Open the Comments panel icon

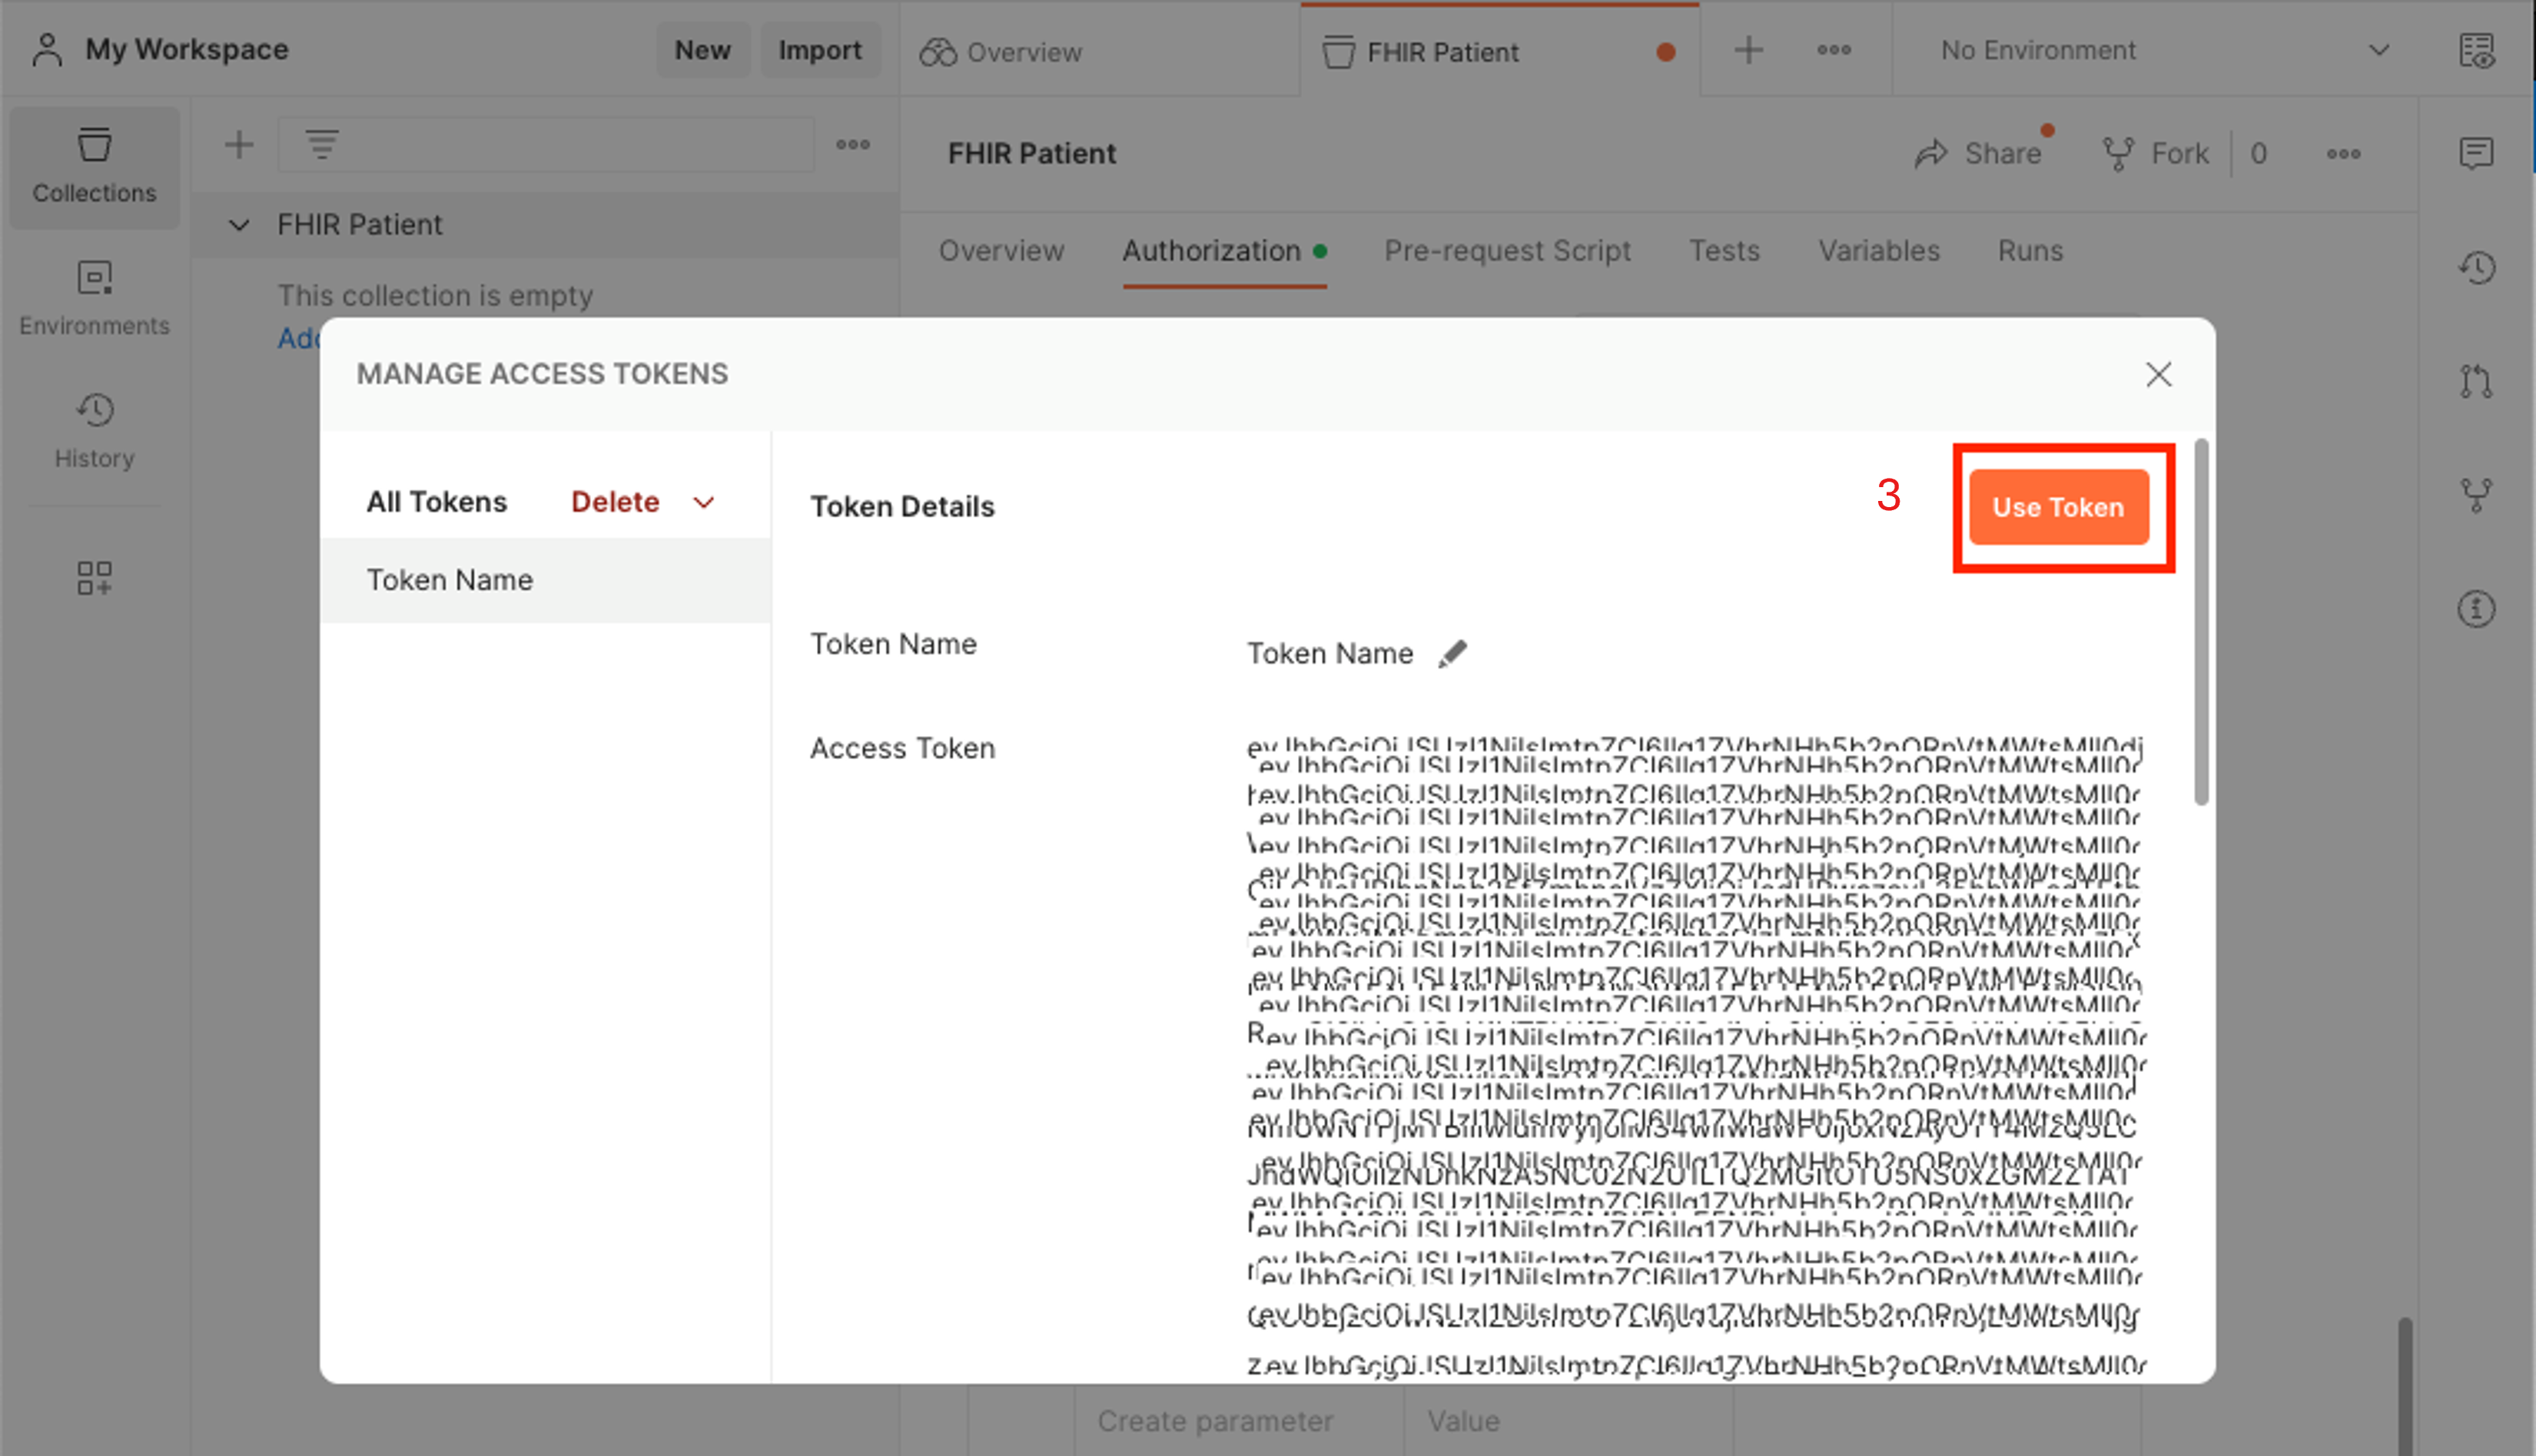(2477, 153)
